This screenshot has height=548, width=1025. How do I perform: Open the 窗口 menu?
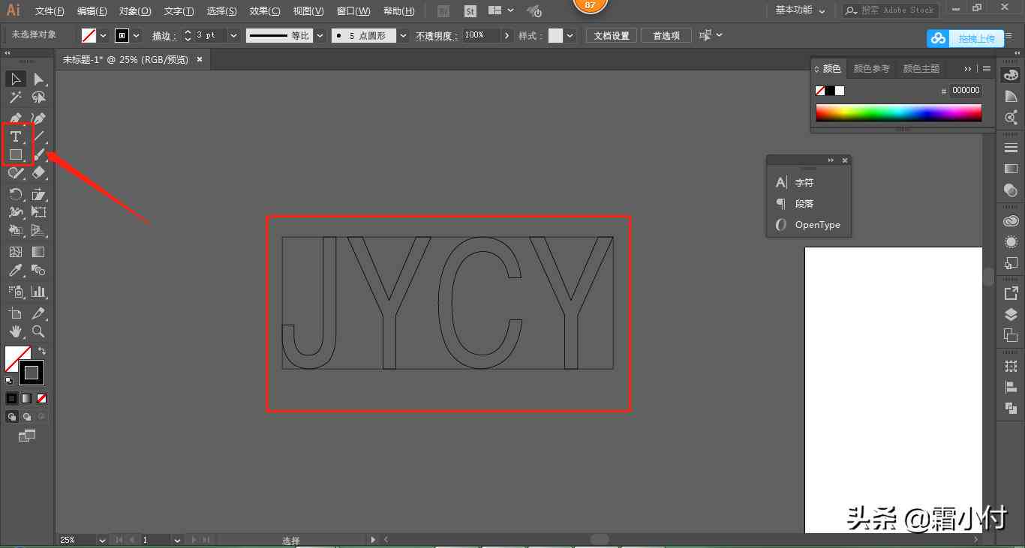(x=353, y=11)
